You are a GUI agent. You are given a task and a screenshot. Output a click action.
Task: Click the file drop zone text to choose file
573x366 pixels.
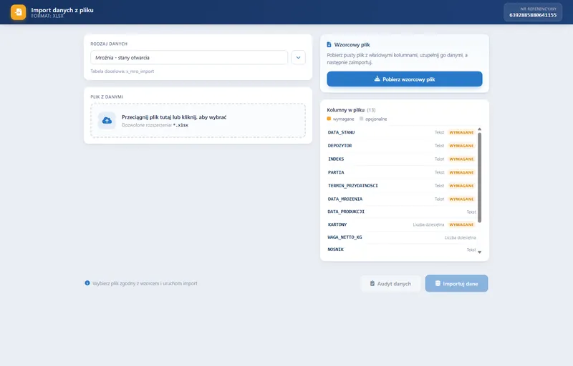[x=174, y=117]
